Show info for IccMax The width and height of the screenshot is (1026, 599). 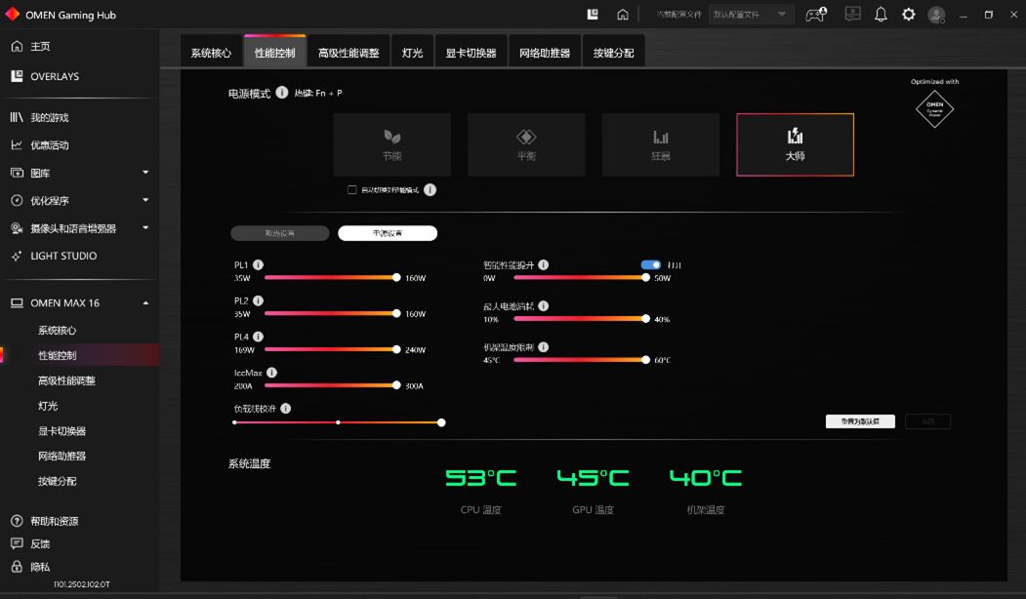(271, 373)
